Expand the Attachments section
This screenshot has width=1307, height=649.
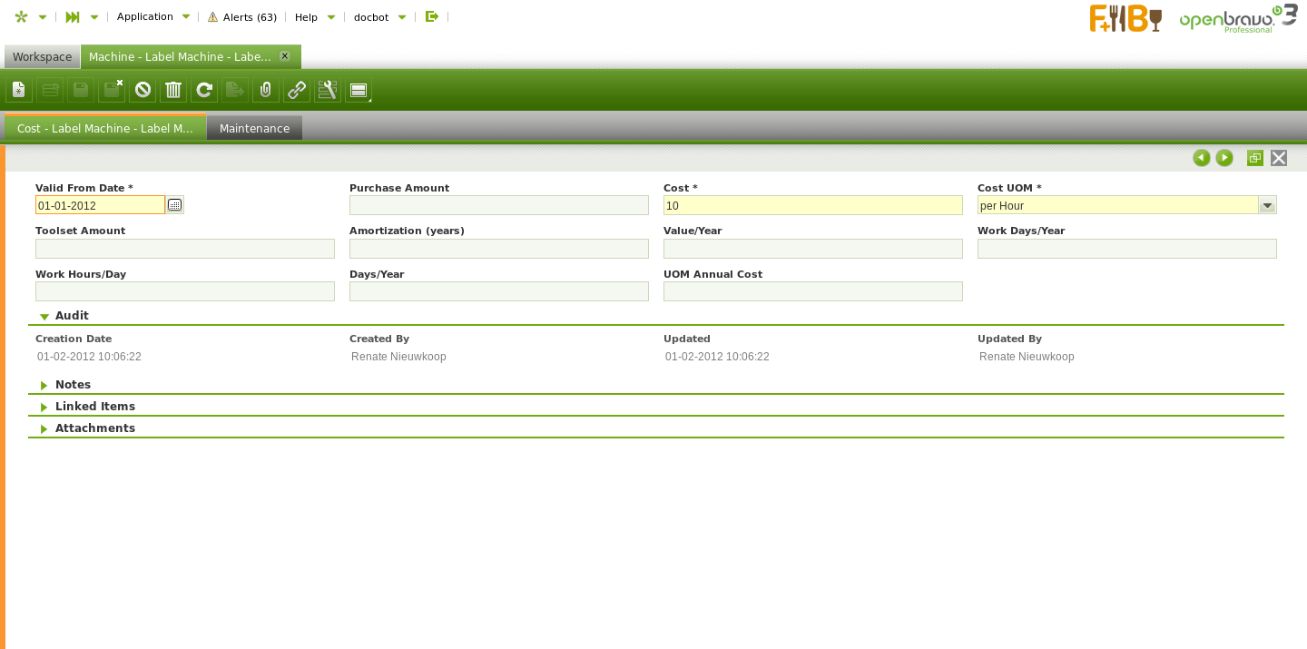tap(94, 428)
